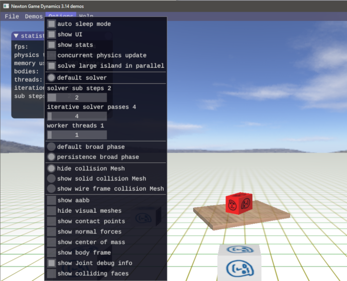Enable concurrent physics update
Viewport: 347px width, 281px height.
pos(52,55)
